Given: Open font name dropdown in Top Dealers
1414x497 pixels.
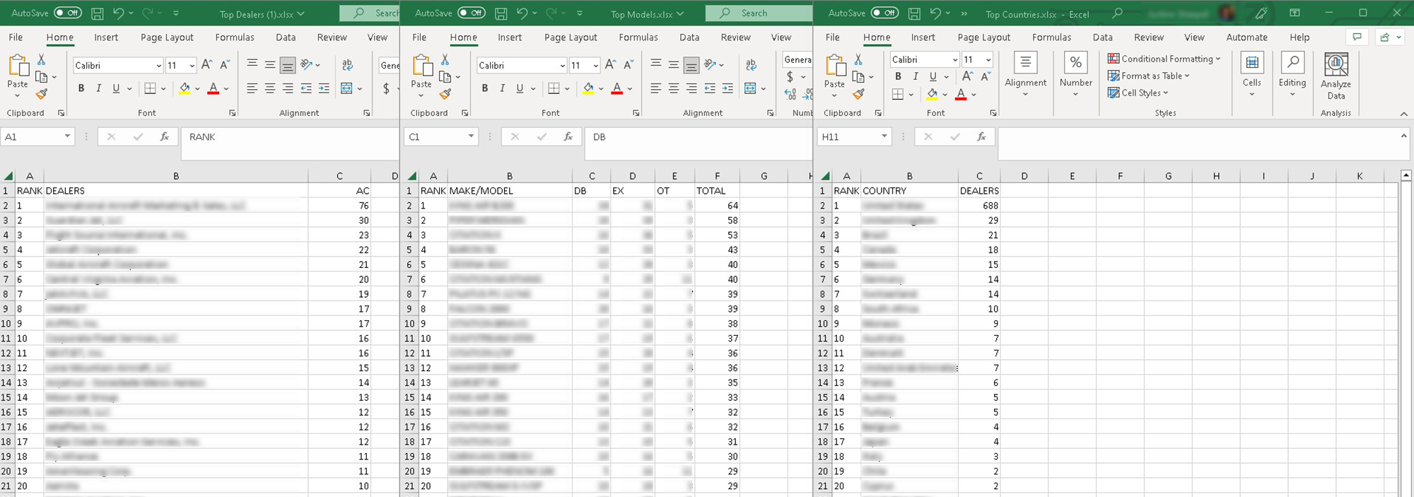Looking at the screenshot, I should (x=158, y=65).
